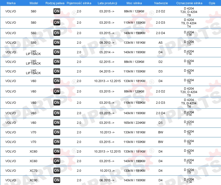221x185 pixels.
Task: Click ON icon for V70 10.2013 row
Action: [x=57, y=132]
